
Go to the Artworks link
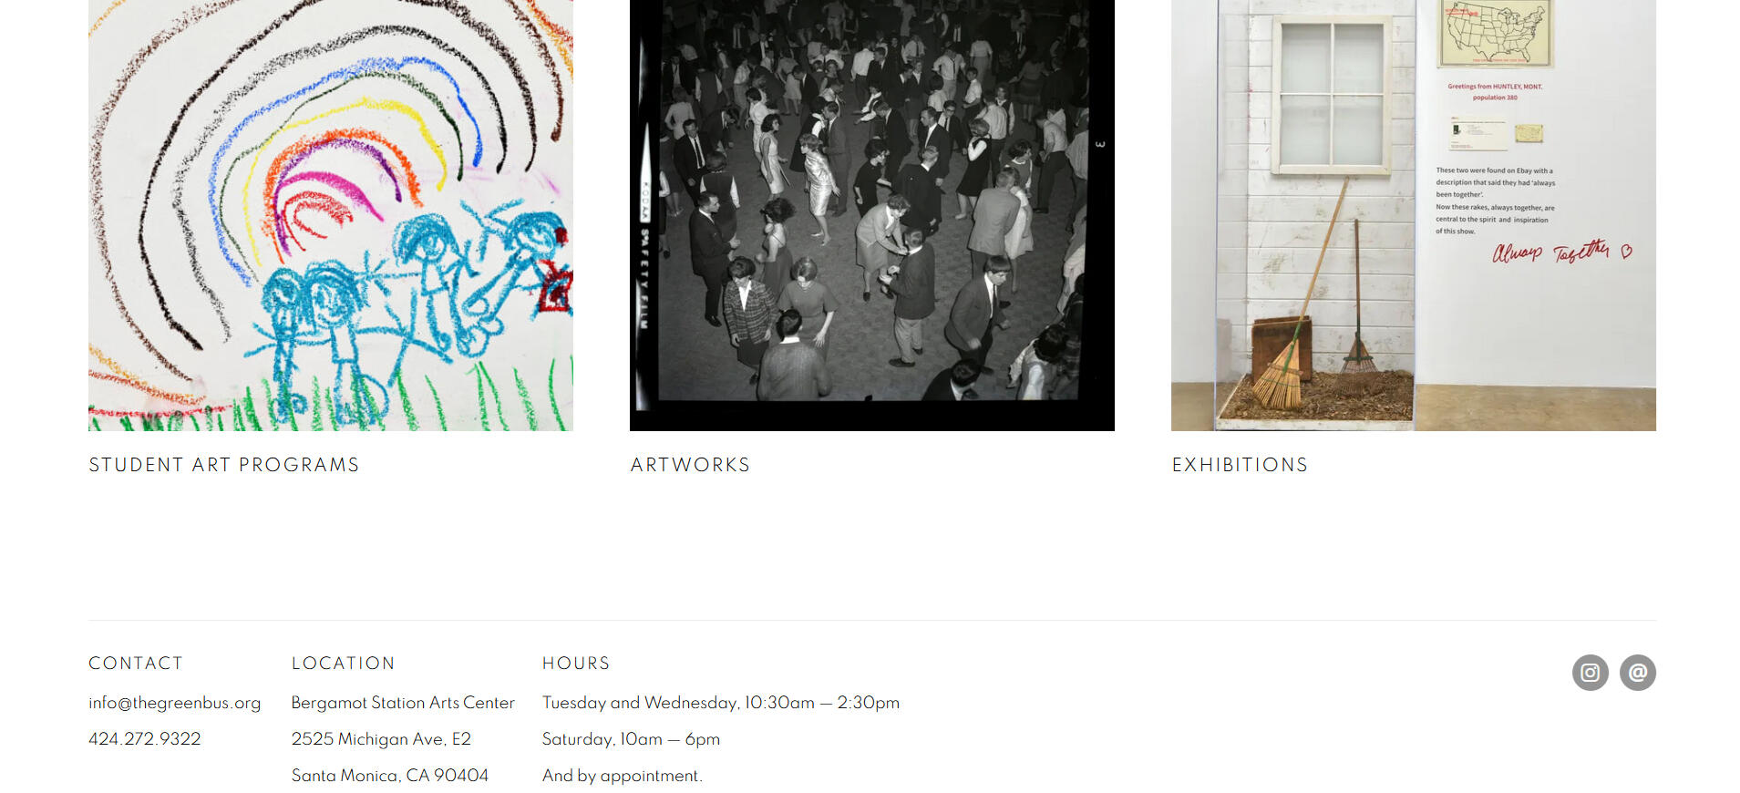click(x=690, y=465)
